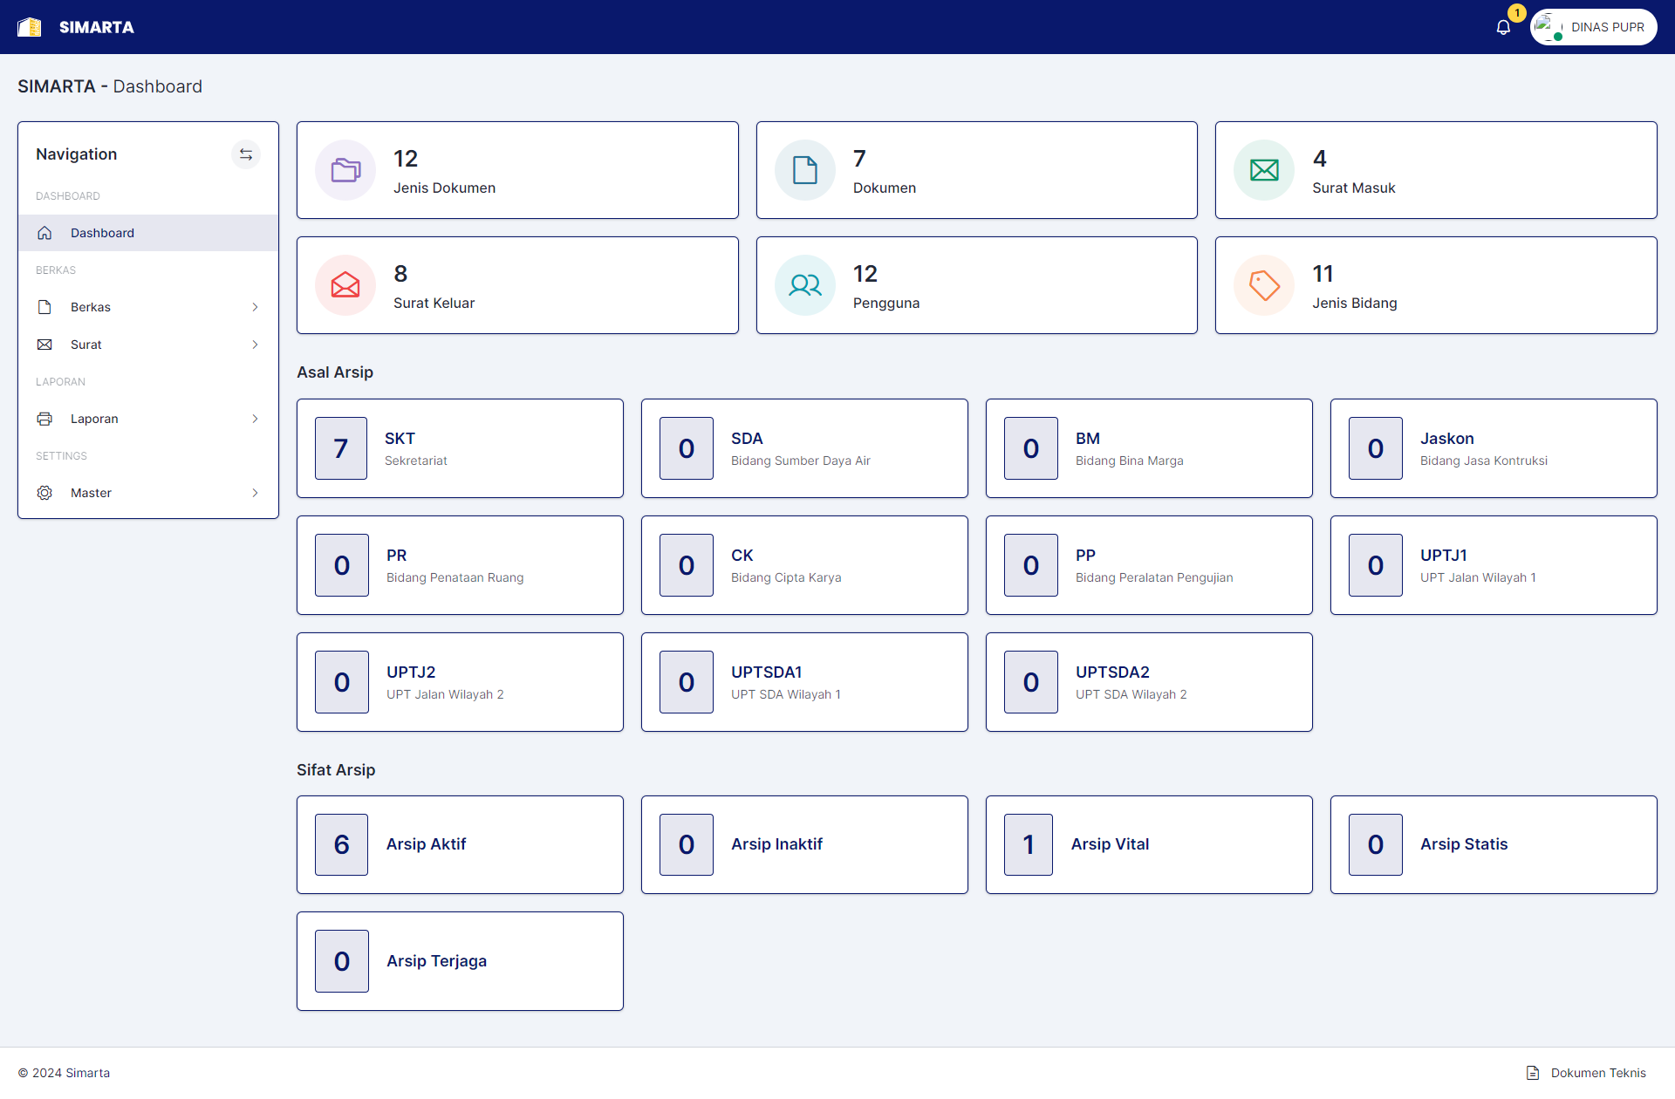The image size is (1675, 1099).
Task: Toggle the Navigation sidebar collapse button
Action: click(246, 154)
